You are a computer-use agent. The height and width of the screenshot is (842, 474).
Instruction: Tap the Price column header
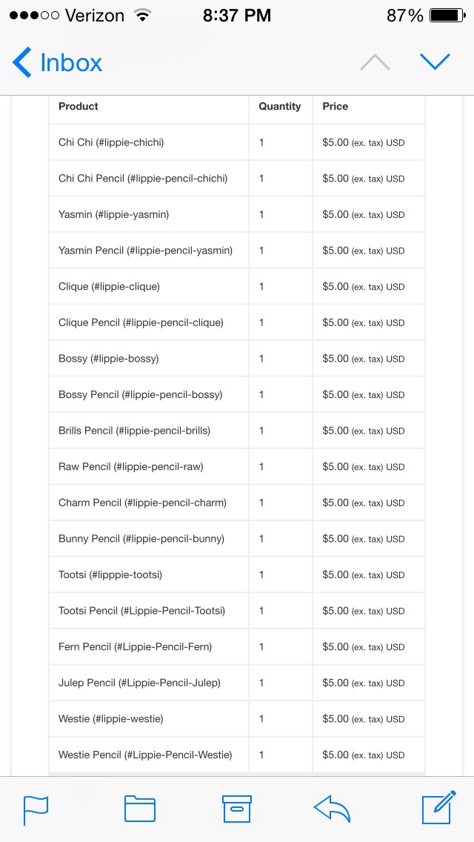pos(335,106)
